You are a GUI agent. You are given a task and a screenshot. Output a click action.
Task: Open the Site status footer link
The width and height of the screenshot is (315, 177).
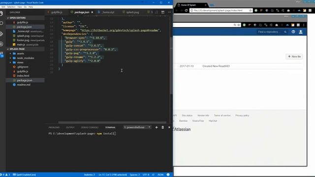(187, 116)
